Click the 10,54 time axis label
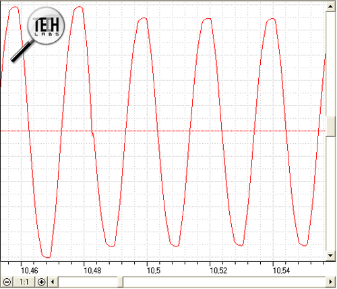 click(282, 271)
